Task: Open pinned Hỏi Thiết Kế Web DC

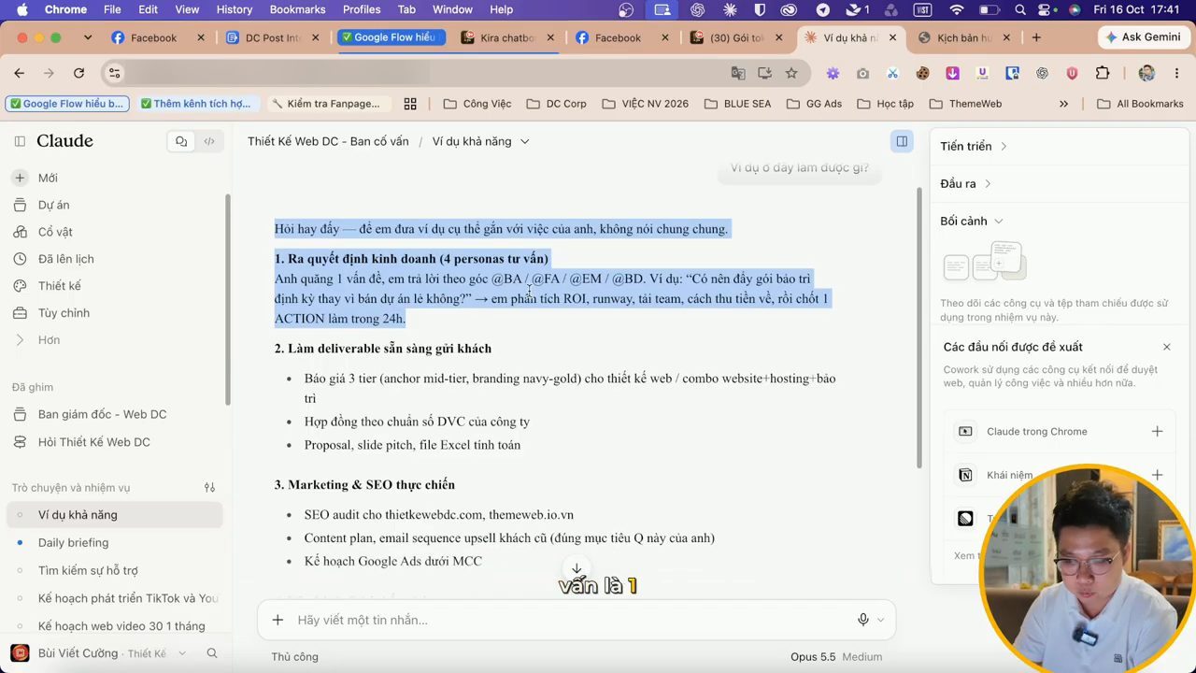Action: click(93, 442)
